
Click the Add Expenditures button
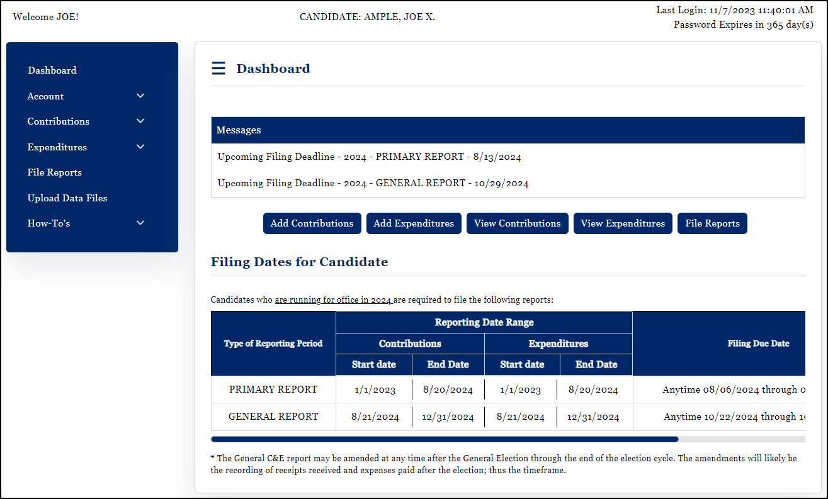pos(414,223)
